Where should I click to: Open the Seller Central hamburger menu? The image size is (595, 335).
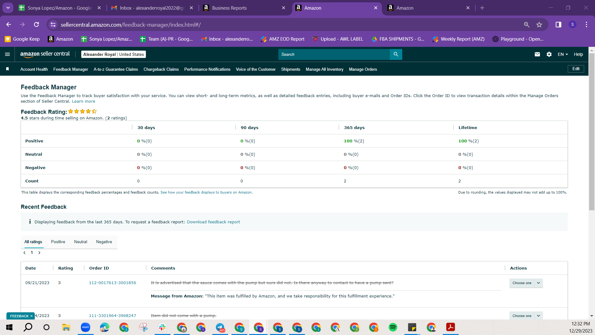coord(7,54)
